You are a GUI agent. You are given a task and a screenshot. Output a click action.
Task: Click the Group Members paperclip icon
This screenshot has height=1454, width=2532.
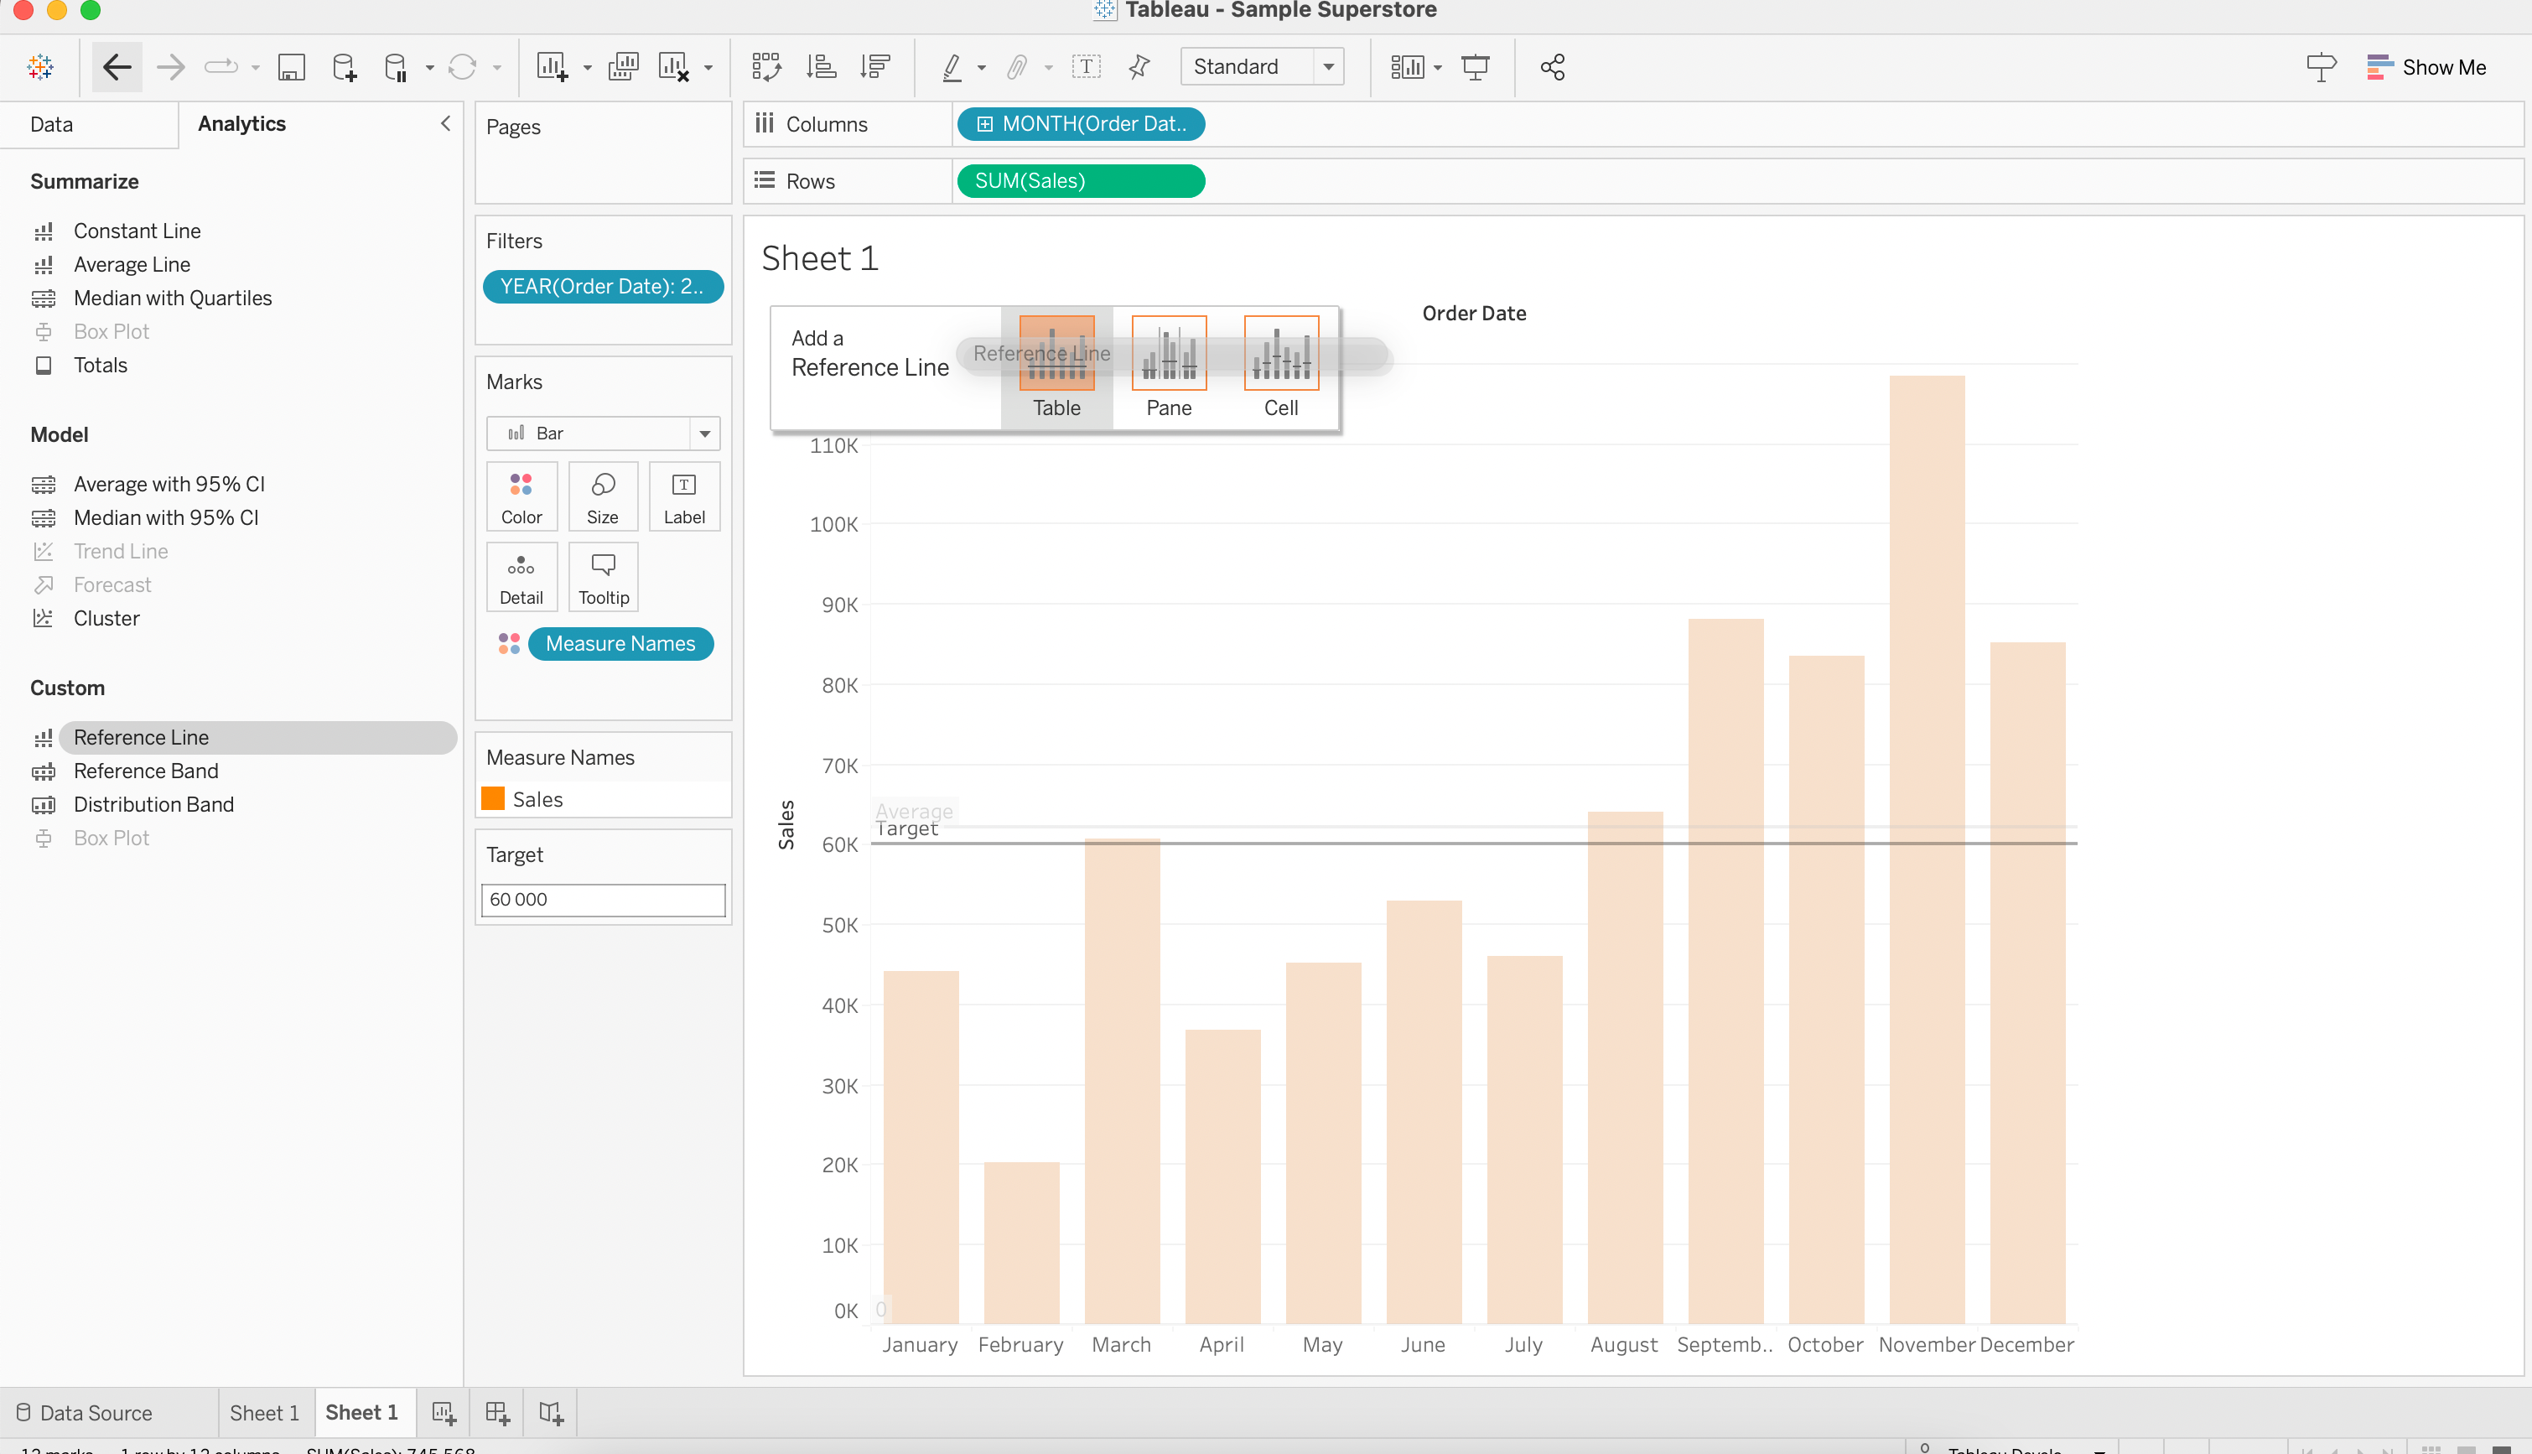point(1016,67)
